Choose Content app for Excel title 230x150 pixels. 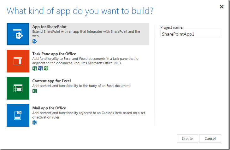52,81
